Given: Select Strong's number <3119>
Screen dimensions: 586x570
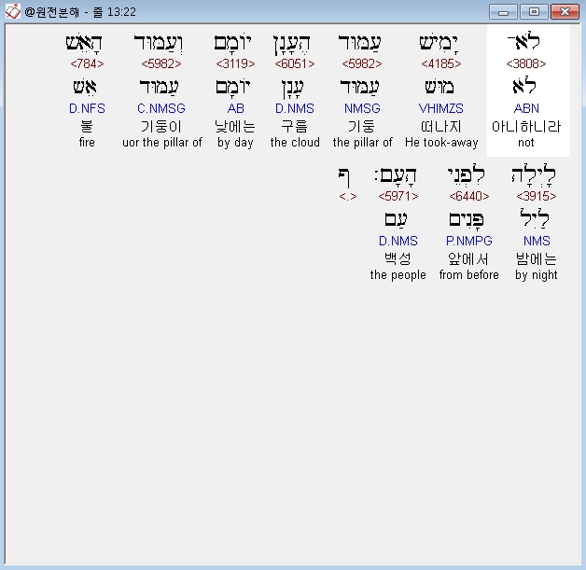Looking at the screenshot, I should [x=235, y=63].
